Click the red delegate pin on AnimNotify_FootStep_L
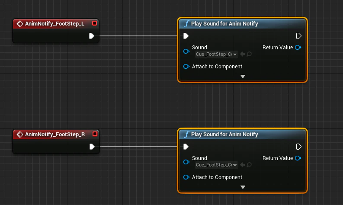 [x=94, y=23]
